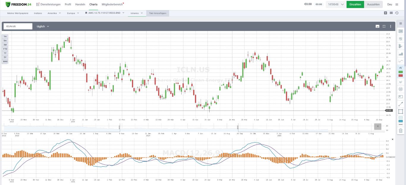Screen dimensions: 406x185
Task: Click the Freedom24 logo
Action: (x=19, y=4)
